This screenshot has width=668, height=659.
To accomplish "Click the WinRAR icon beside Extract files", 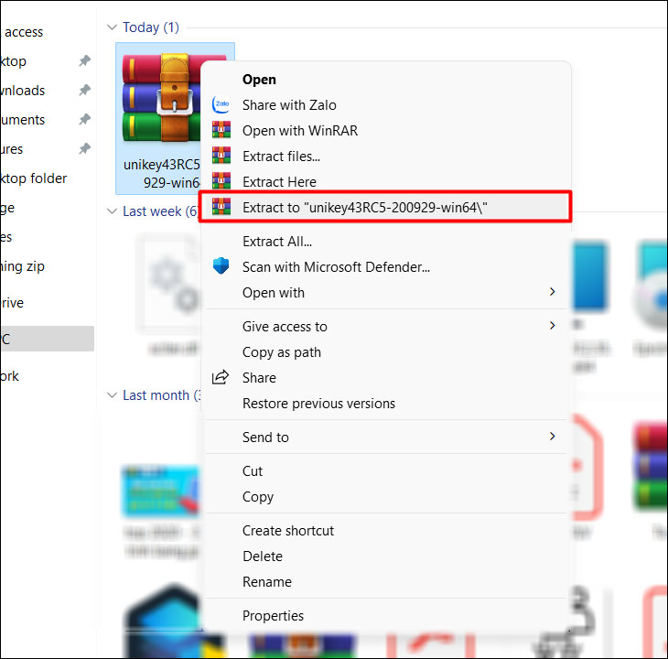I will point(221,157).
